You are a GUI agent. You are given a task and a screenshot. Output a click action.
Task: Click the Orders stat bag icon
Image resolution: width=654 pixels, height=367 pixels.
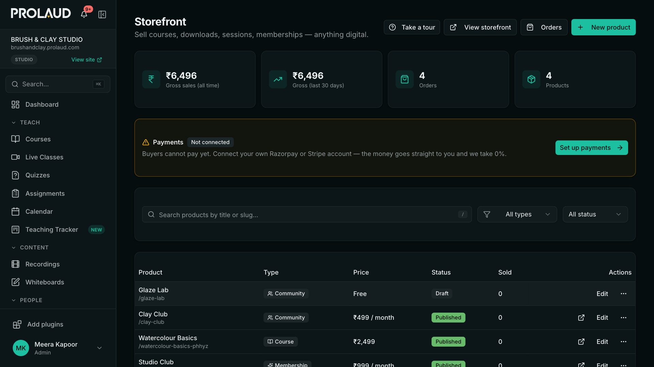tap(405, 79)
